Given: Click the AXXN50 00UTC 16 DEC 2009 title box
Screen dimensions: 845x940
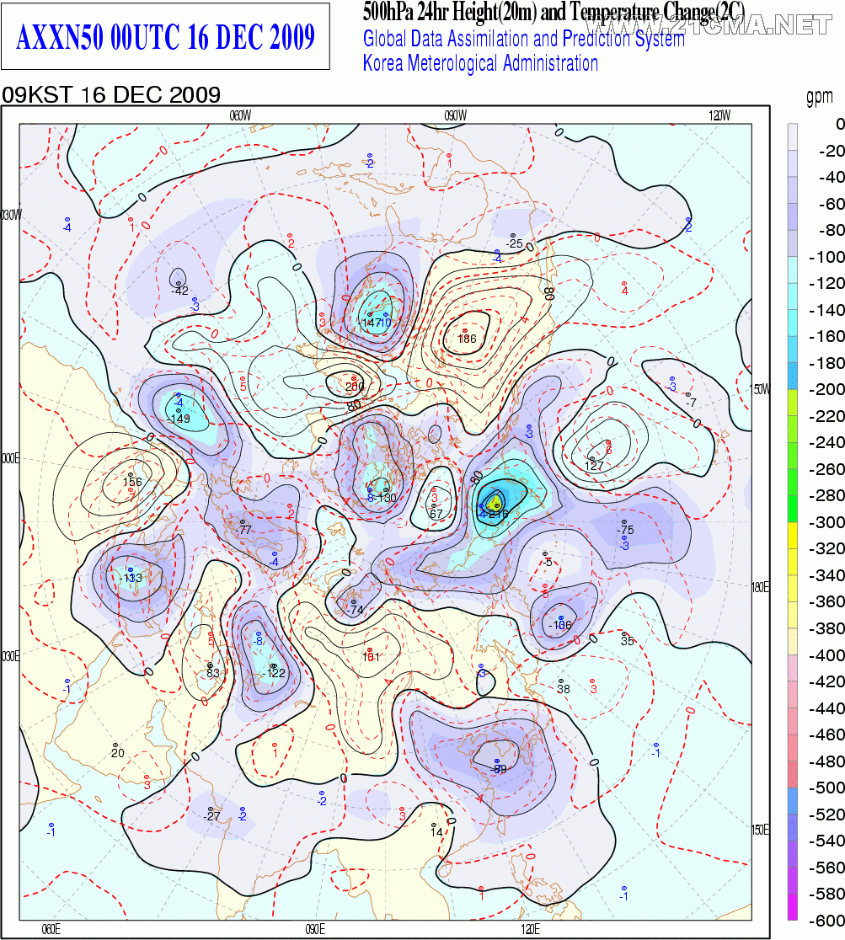Looking at the screenshot, I should 165,38.
